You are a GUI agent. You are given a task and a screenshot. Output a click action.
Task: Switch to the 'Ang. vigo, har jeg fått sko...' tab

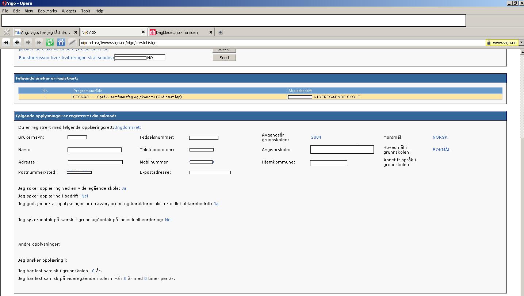click(x=46, y=32)
